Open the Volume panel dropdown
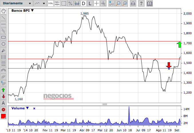The width and height of the screenshot is (194, 133). point(27,108)
